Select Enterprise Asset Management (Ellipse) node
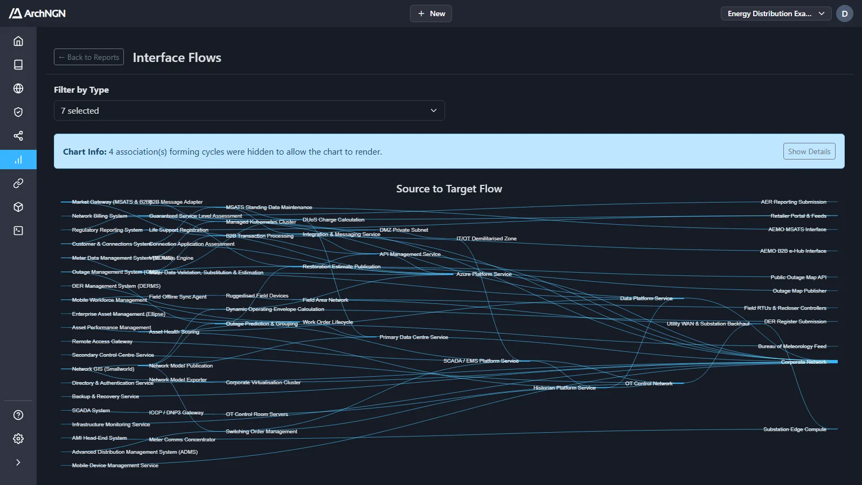Screen dimensions: 862x485 119,314
